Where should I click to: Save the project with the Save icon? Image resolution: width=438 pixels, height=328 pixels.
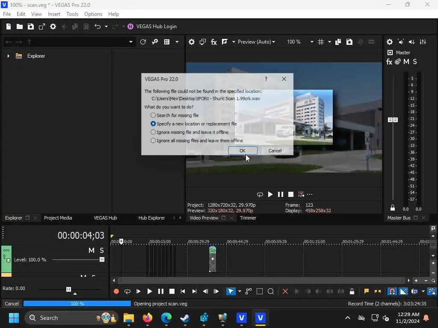[x=31, y=26]
